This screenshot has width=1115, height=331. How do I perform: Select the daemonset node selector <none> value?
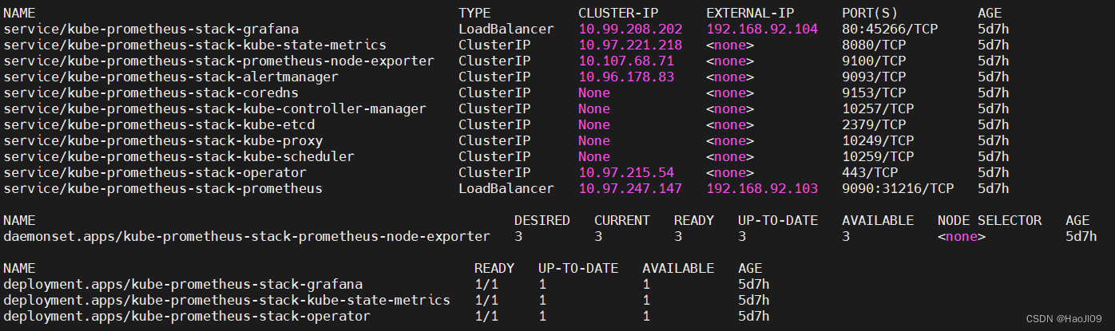tap(962, 236)
